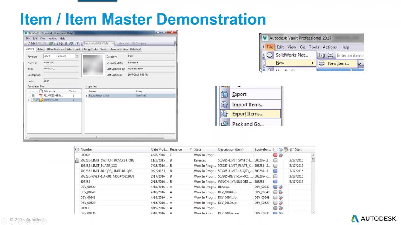
Task: Switch to the Bill of Materials tab
Action: [x=55, y=49]
